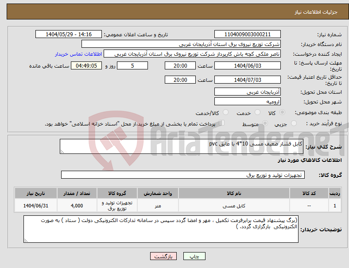
Task: Click the نام کالا column header
Action: pyautogui.click(x=234, y=193)
